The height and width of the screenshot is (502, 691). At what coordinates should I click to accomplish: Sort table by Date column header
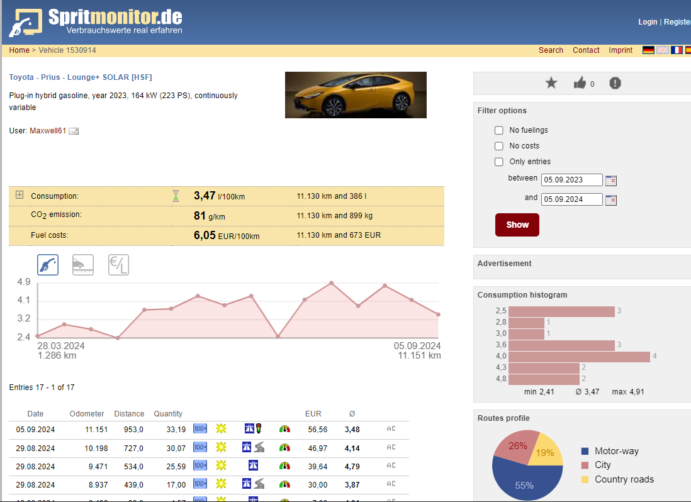[x=35, y=413]
